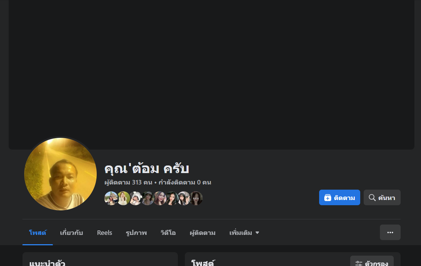Go to the วิดีโอ tab
The width and height of the screenshot is (421, 266).
(168, 233)
